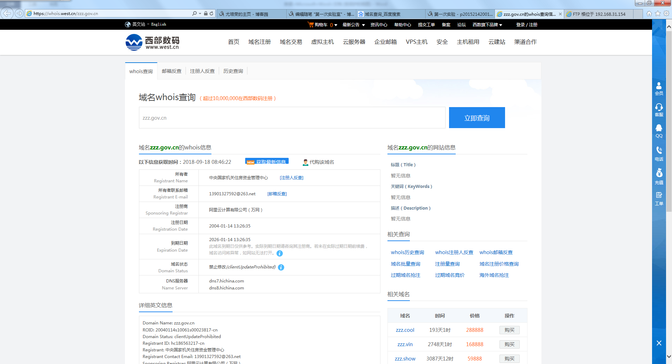672x364 pixels.
Task: Switch to the 注册人反查 tab
Action: (202, 71)
